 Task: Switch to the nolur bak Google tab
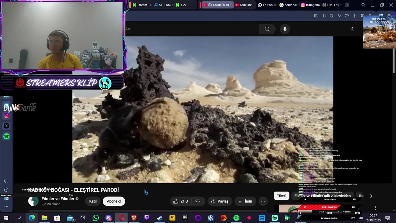[289, 5]
